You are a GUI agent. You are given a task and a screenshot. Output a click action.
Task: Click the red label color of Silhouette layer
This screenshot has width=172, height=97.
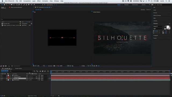click(x=8, y=78)
